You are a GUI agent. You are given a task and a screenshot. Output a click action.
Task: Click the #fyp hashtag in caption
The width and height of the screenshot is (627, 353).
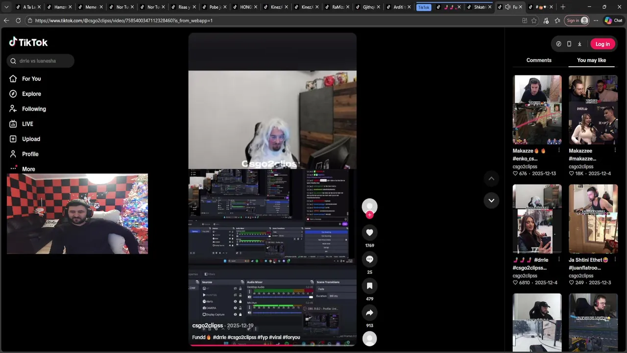click(263, 337)
